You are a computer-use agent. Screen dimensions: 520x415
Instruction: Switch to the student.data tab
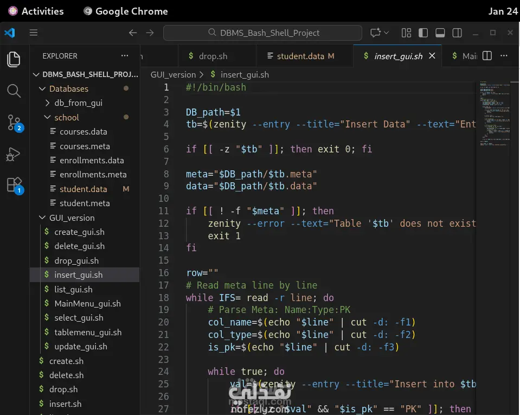point(300,56)
